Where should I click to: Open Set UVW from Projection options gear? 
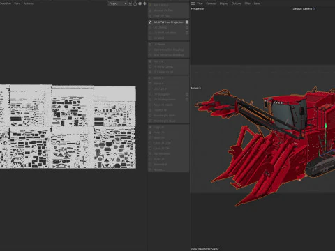[187, 22]
